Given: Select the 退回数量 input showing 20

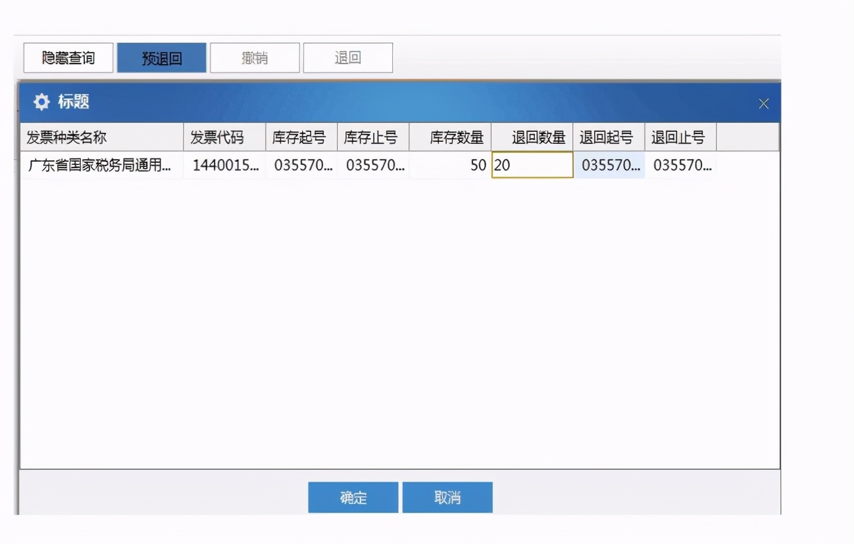Looking at the screenshot, I should (533, 165).
